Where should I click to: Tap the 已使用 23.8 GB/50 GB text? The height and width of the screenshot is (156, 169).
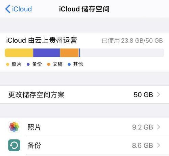point(132,40)
